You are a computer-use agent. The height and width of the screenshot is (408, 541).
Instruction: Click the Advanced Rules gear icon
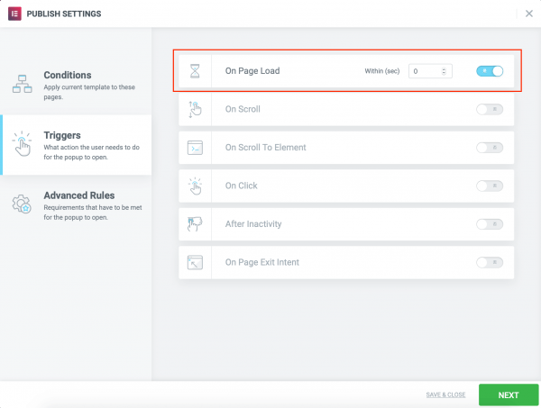point(22,204)
